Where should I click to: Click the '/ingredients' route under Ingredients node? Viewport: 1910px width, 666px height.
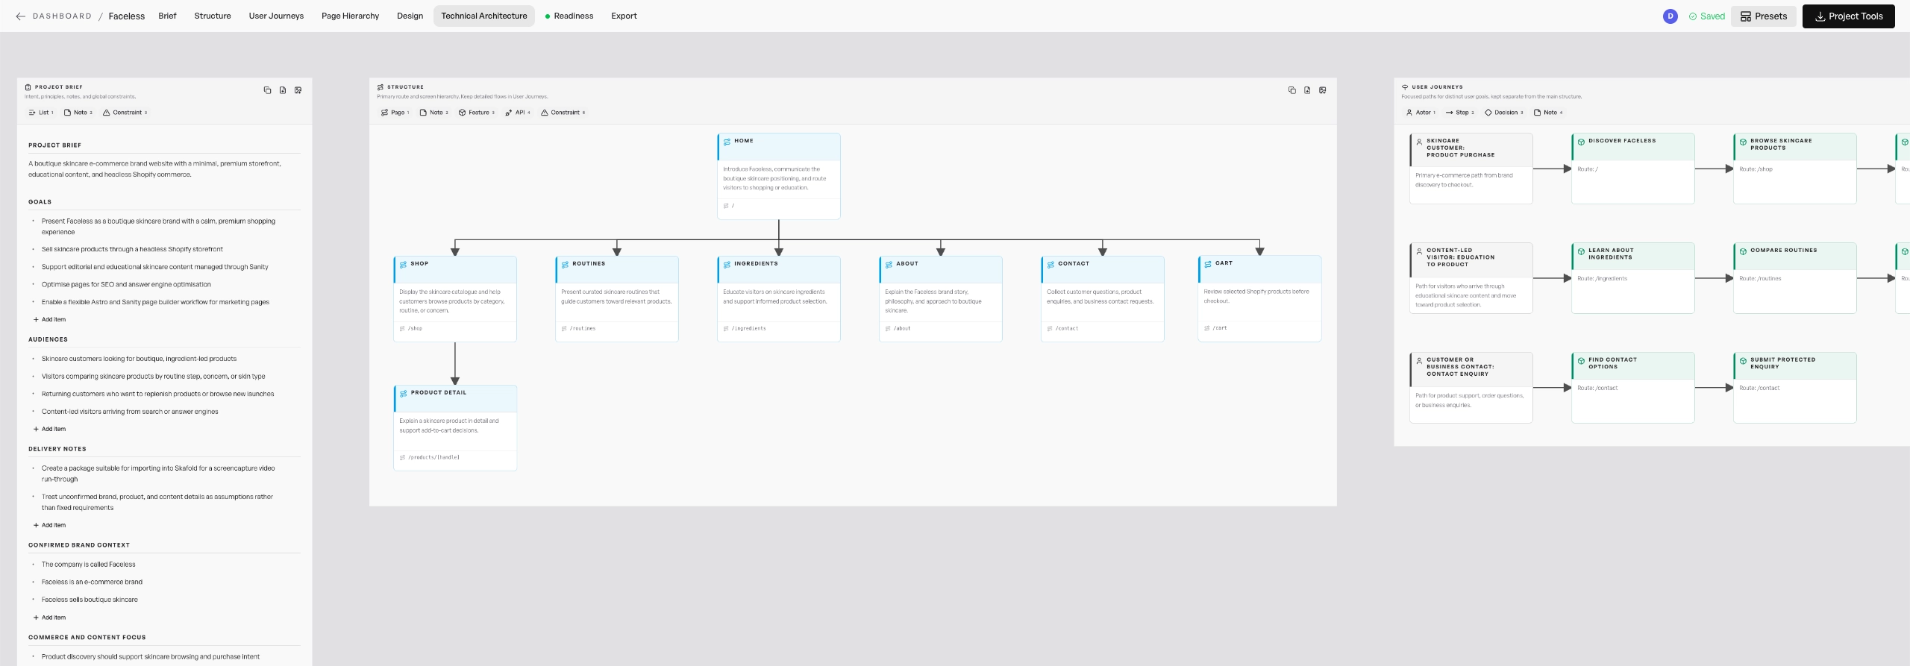click(748, 328)
